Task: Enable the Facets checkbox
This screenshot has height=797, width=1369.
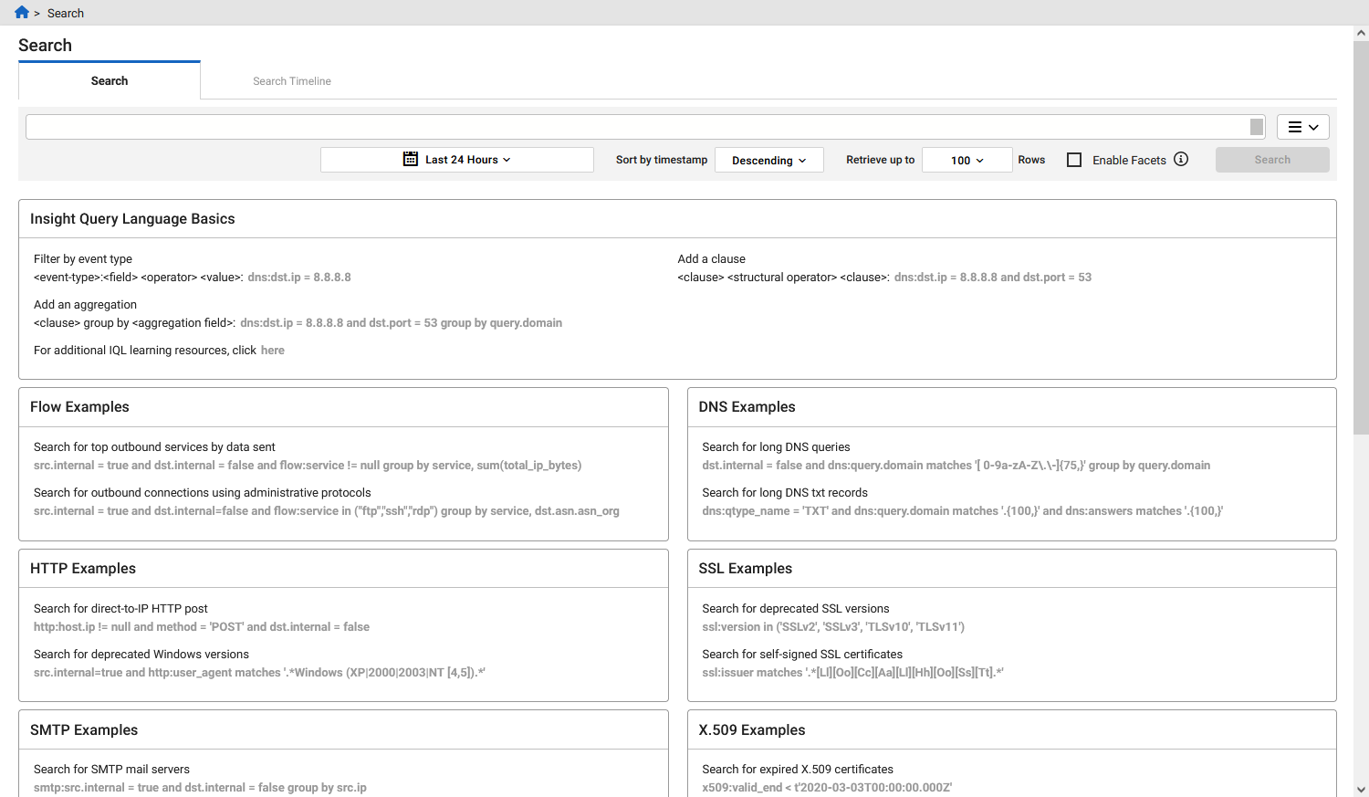Action: click(1074, 159)
